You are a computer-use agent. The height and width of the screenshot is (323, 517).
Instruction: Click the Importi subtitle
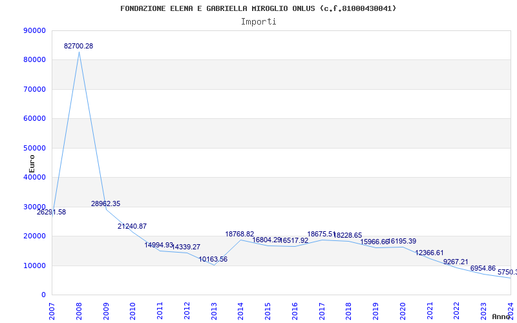pyautogui.click(x=258, y=22)
